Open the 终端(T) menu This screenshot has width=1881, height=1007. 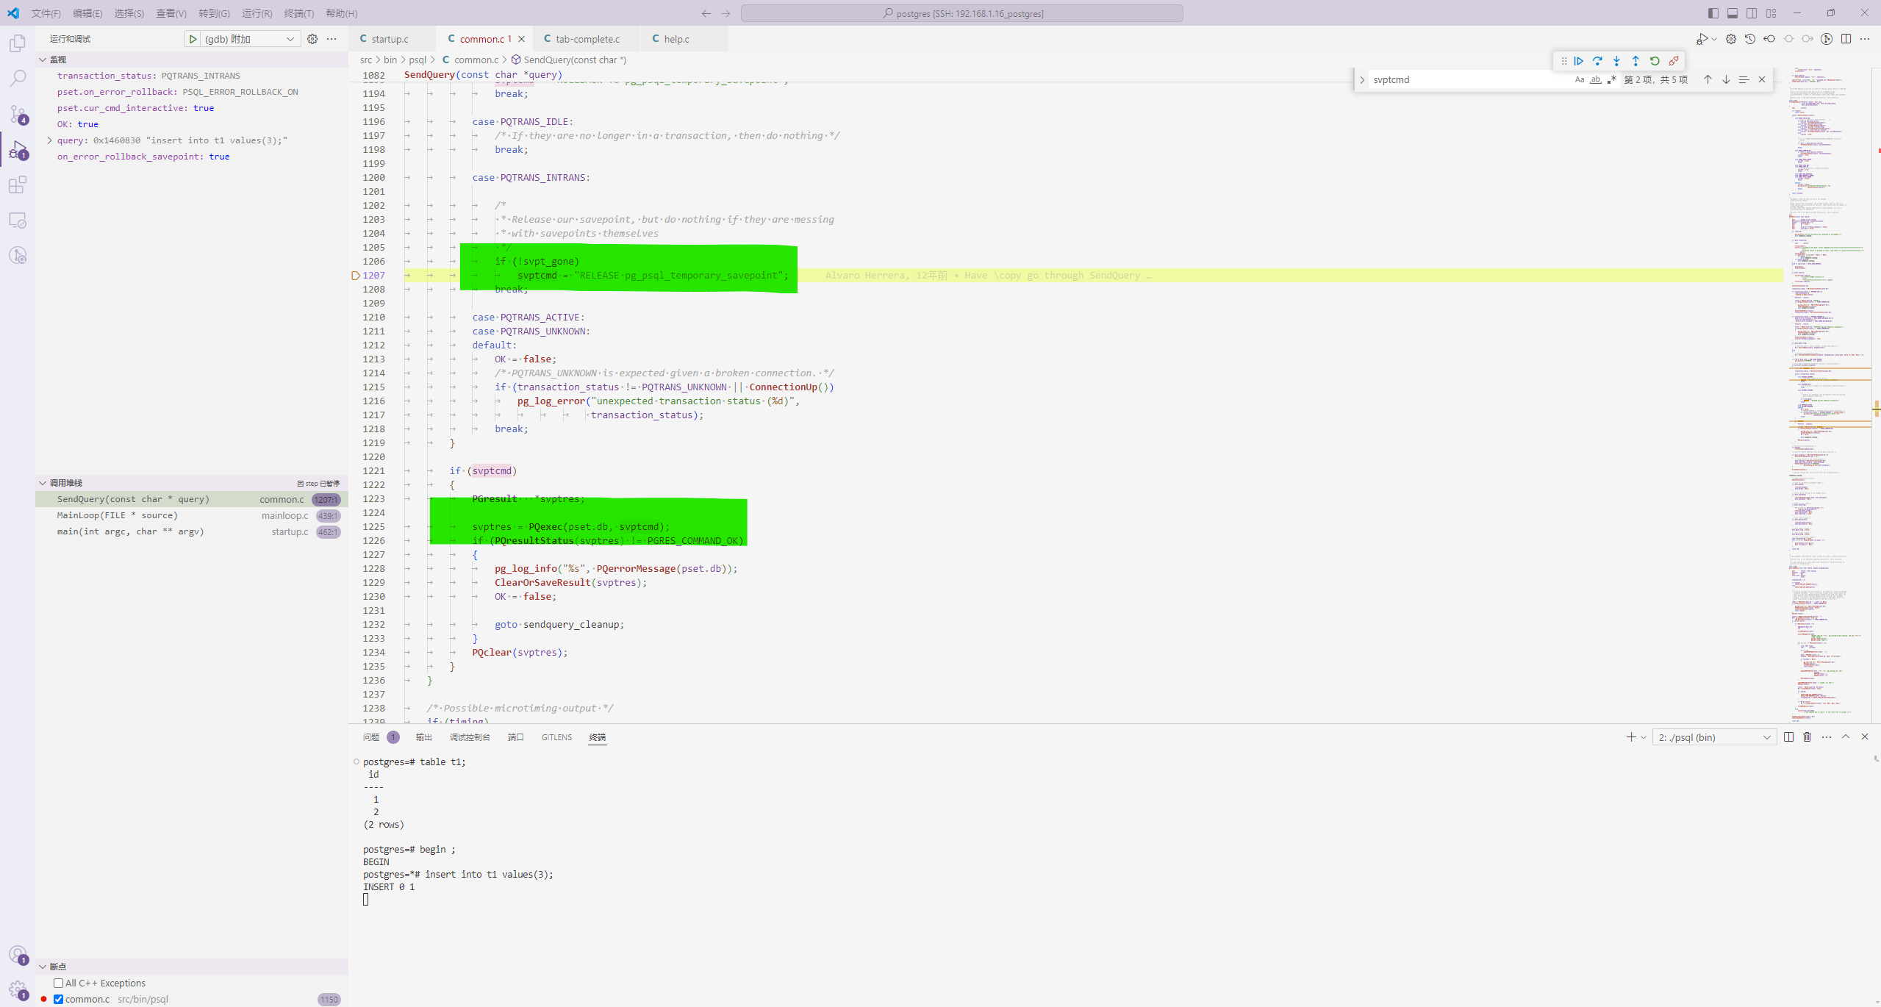(299, 13)
